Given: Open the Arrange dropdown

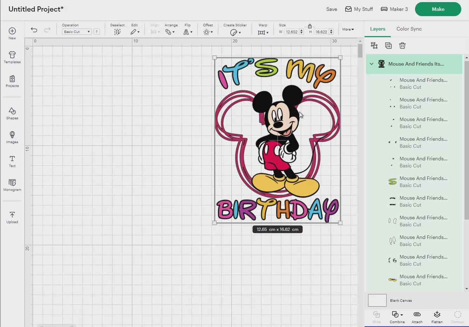Looking at the screenshot, I should pyautogui.click(x=170, y=32).
